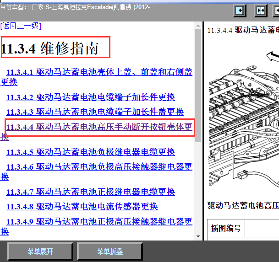Open the 返回上一级 link
The width and height of the screenshot is (279, 262).
tap(21, 26)
